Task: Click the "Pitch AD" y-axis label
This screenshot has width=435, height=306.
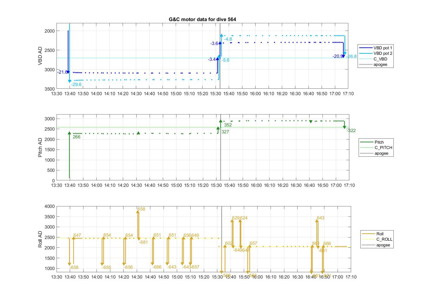Action: pyautogui.click(x=40, y=147)
